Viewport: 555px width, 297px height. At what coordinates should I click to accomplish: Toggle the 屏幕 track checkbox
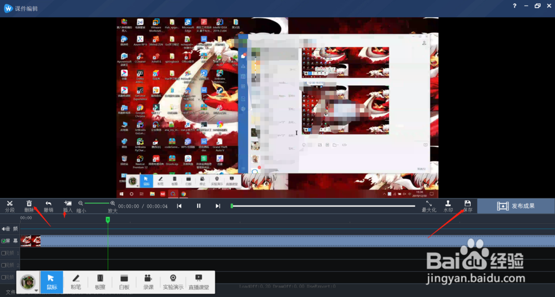tap(3, 241)
